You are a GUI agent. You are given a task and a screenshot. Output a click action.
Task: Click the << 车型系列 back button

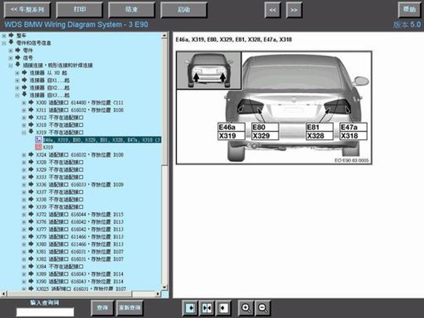(27, 10)
